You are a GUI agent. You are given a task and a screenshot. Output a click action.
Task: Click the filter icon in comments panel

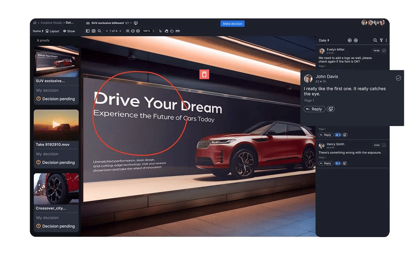[381, 40]
